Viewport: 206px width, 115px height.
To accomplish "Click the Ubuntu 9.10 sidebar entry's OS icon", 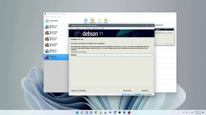I will (x=47, y=39).
